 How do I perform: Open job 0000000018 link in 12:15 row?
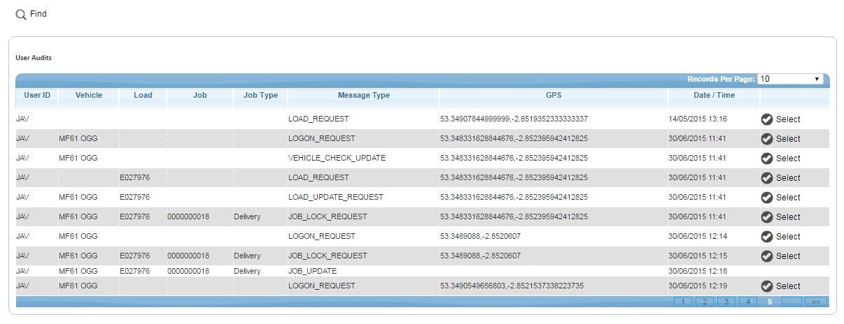coord(188,256)
